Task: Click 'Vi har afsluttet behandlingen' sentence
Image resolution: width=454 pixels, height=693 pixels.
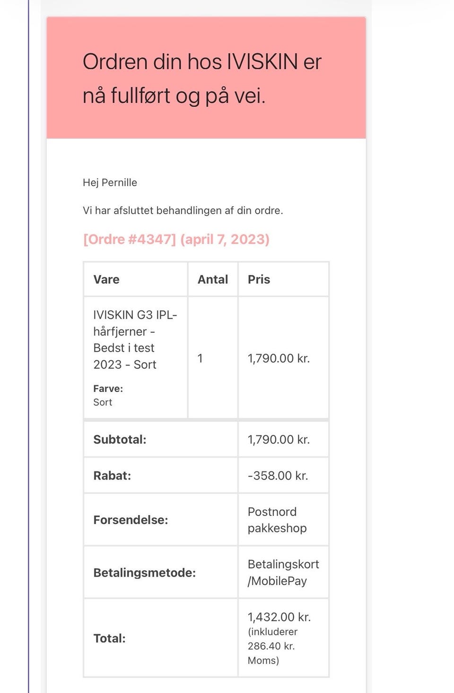Action: (183, 211)
